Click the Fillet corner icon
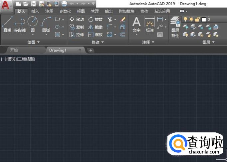The image size is (227, 162). (x=110, y=27)
